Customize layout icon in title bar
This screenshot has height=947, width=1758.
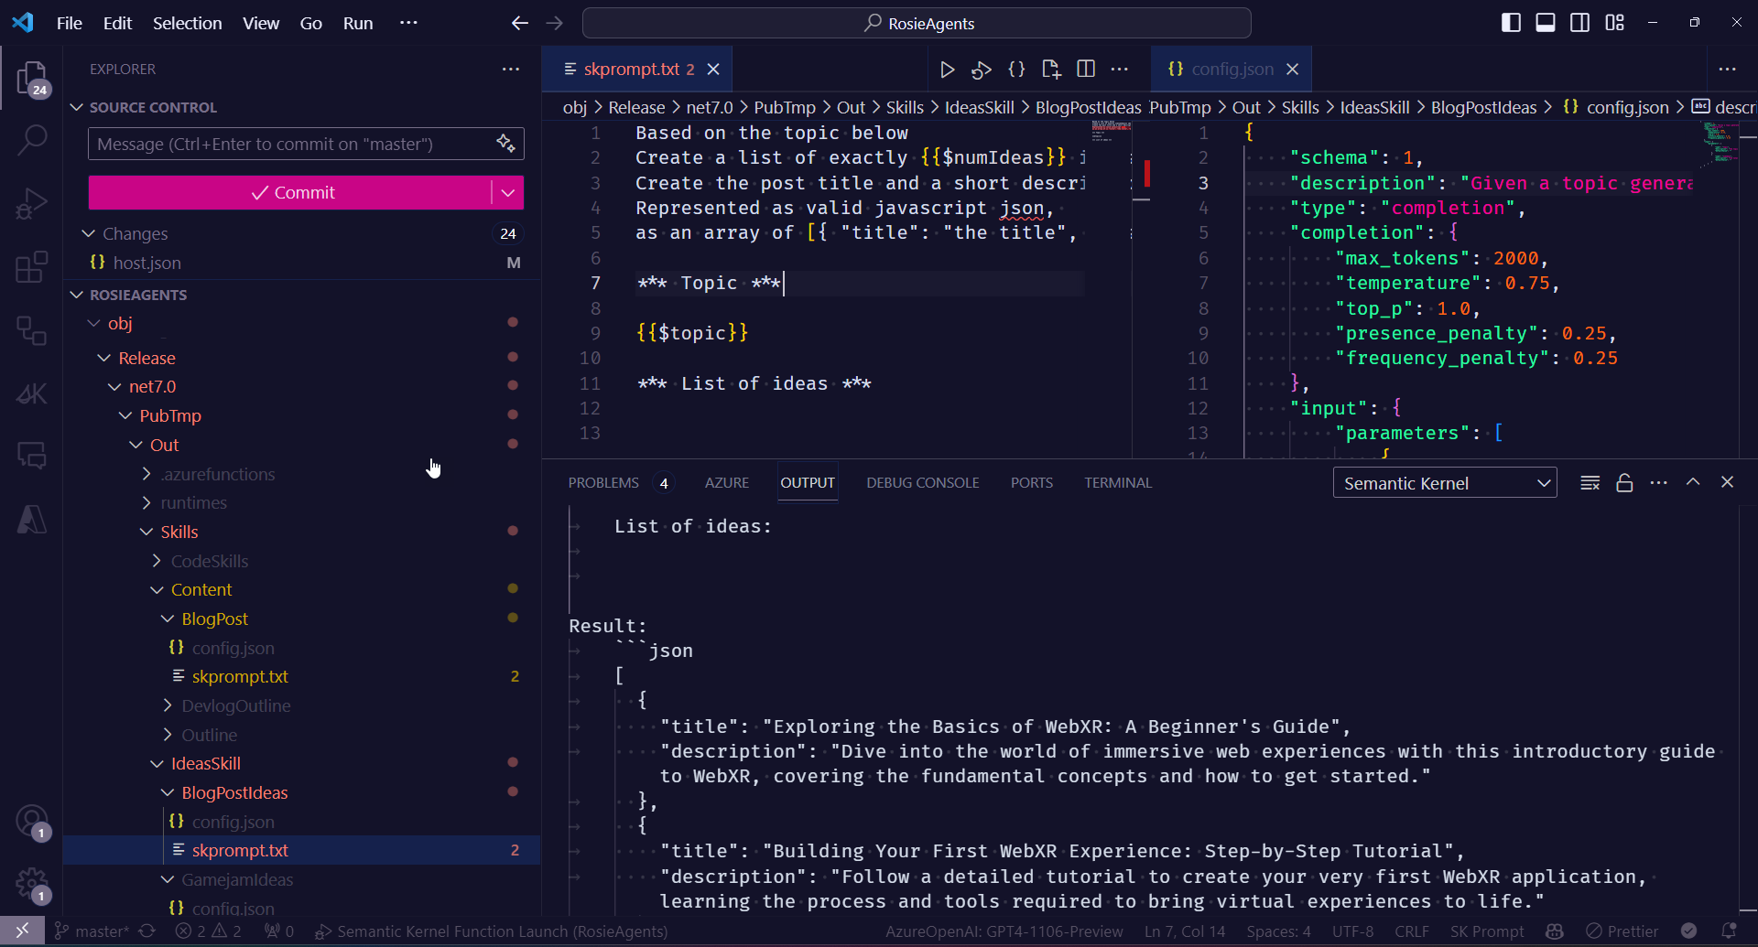(1615, 23)
